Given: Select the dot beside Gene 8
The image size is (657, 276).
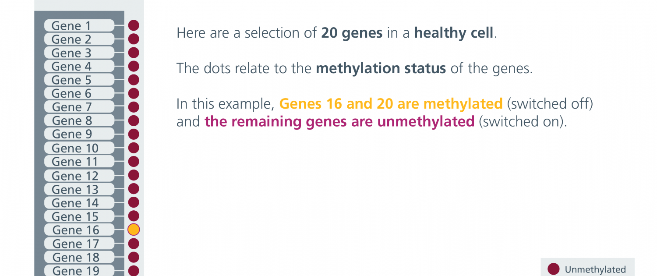Looking at the screenshot, I should coord(134,120).
